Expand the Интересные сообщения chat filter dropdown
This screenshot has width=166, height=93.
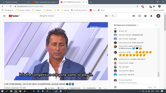pyautogui.click(x=126, y=25)
